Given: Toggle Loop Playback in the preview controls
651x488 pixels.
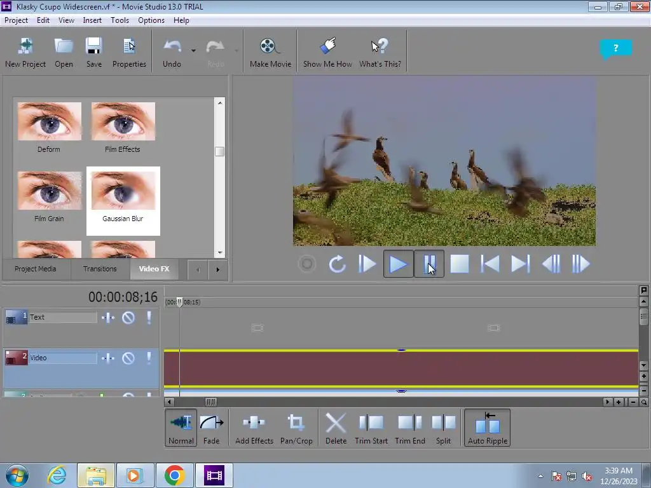Looking at the screenshot, I should point(337,264).
